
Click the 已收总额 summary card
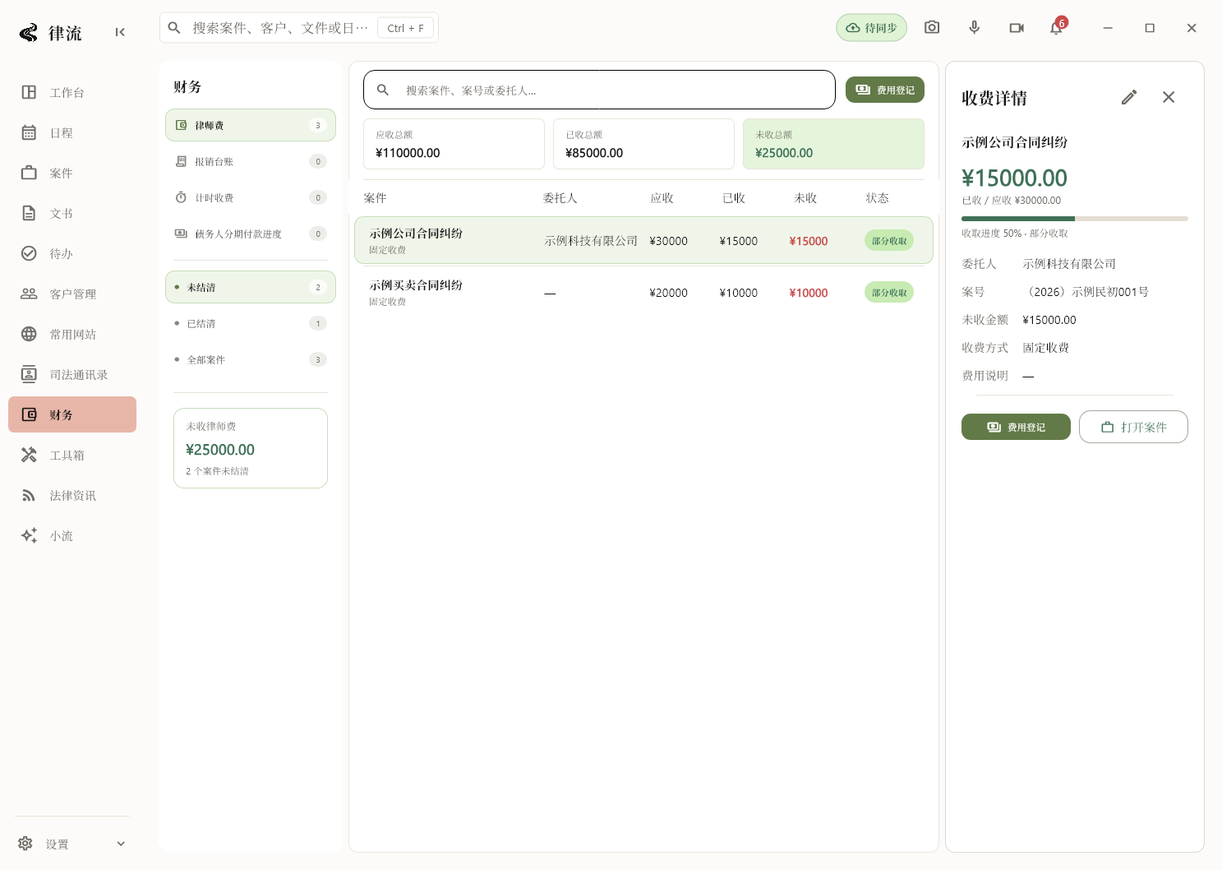(643, 144)
